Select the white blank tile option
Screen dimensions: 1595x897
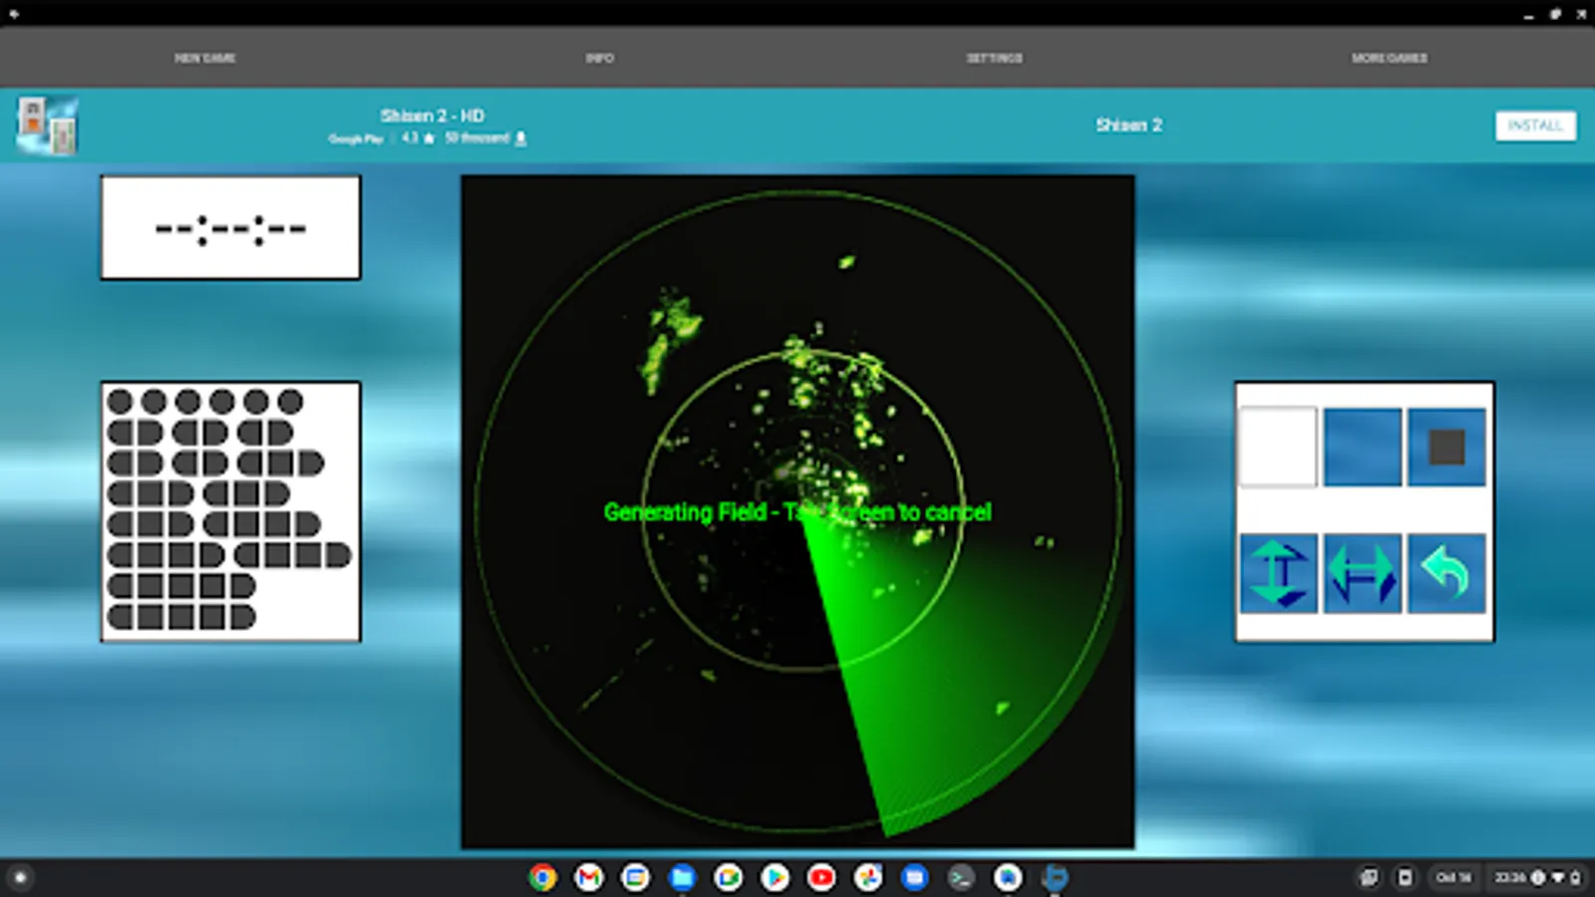[1278, 447]
